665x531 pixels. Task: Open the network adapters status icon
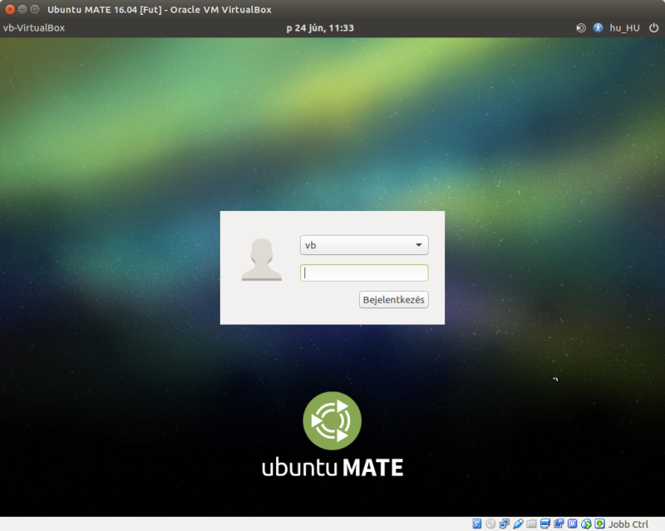click(x=505, y=524)
